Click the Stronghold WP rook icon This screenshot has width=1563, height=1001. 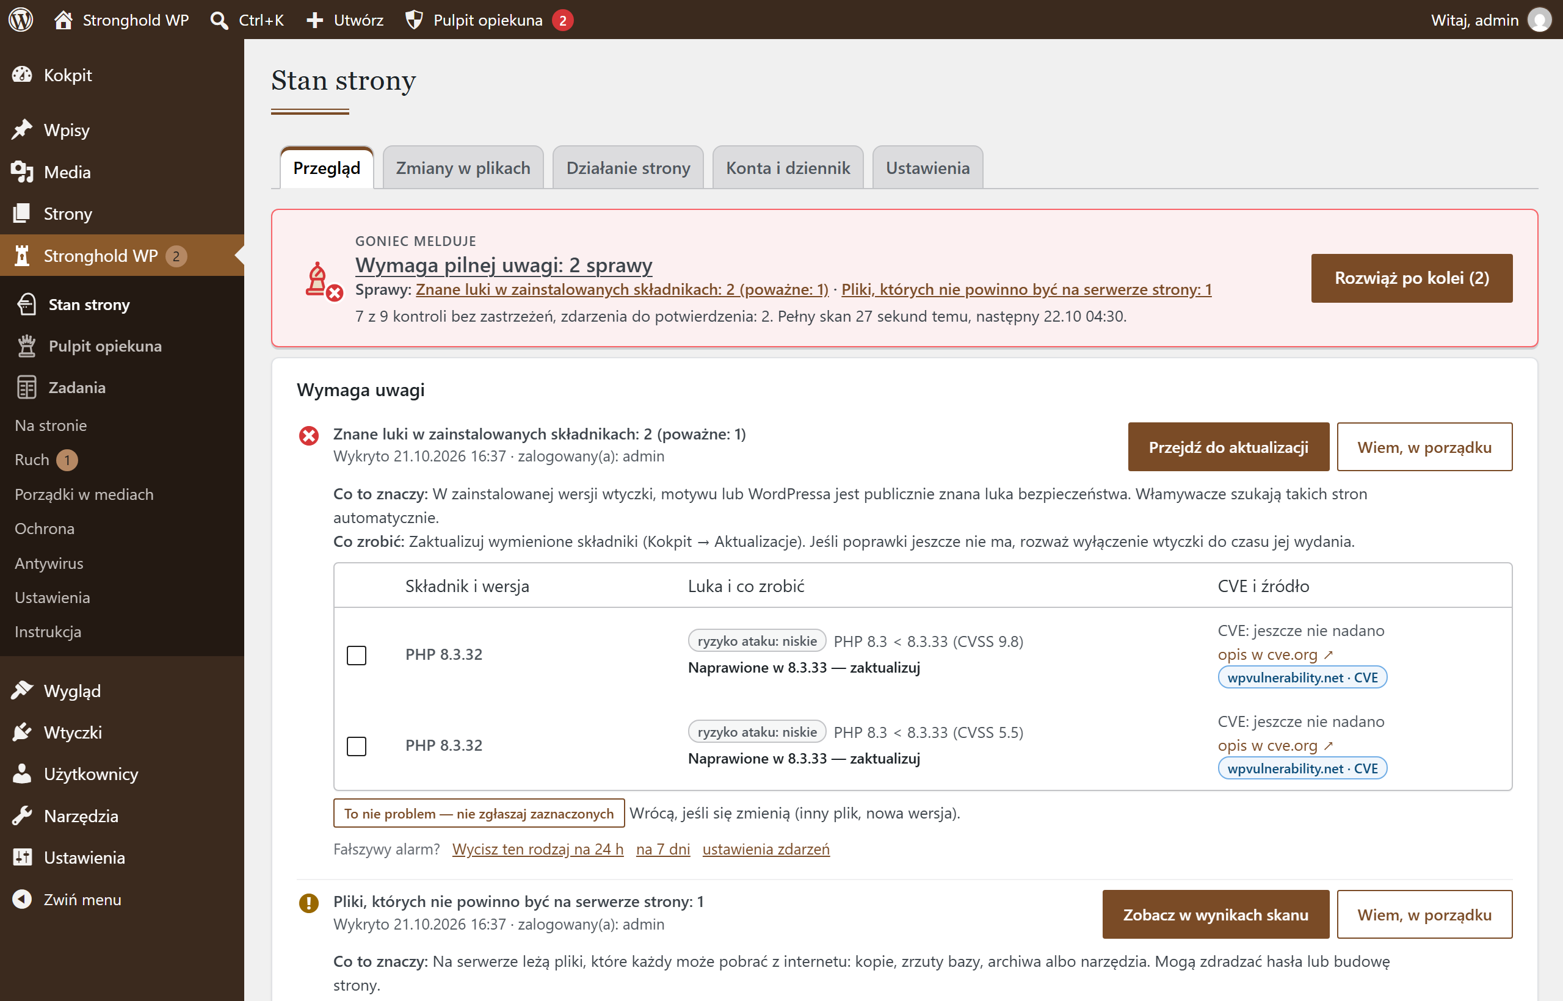22,256
